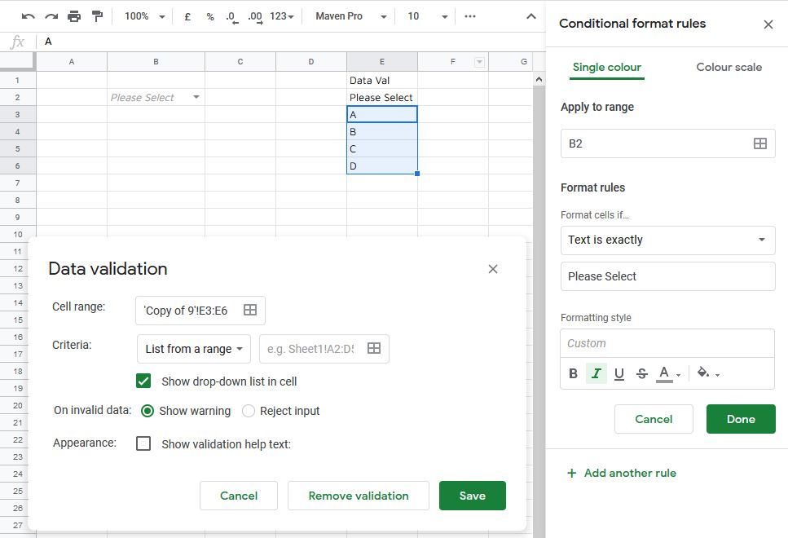Open the List from a range criteria dropdown

pyautogui.click(x=193, y=348)
